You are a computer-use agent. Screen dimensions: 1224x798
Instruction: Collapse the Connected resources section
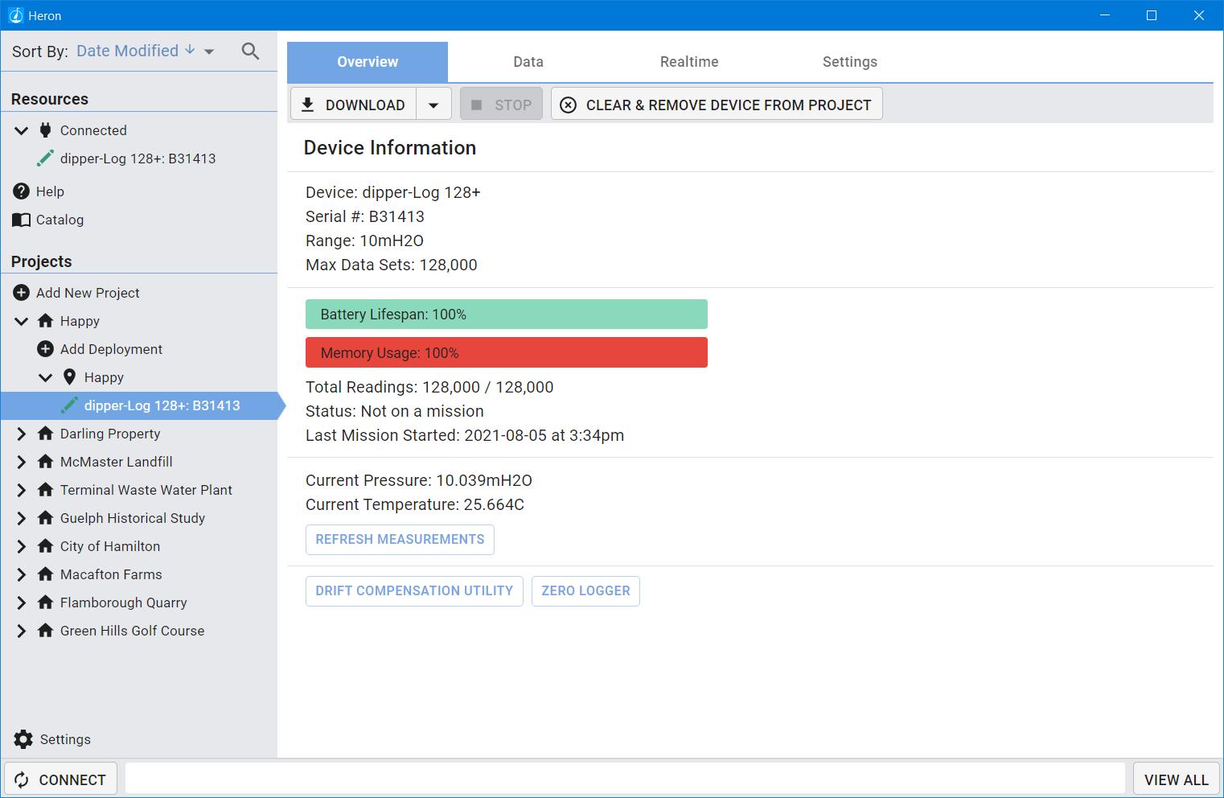click(22, 130)
